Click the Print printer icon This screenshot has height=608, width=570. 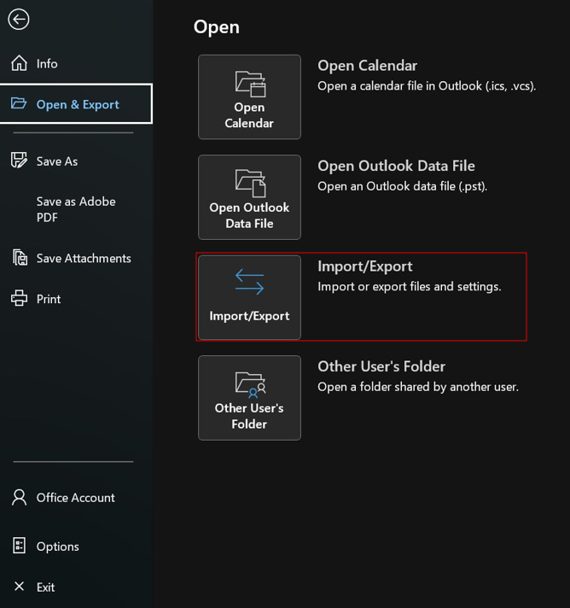click(x=19, y=299)
